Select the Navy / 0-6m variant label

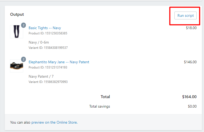pos(39,42)
